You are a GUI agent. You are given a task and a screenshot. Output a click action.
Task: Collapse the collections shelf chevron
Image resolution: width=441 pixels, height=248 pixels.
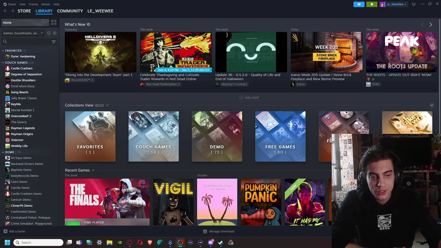point(432,105)
